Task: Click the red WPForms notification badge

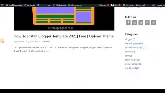Action: pos(108,5)
